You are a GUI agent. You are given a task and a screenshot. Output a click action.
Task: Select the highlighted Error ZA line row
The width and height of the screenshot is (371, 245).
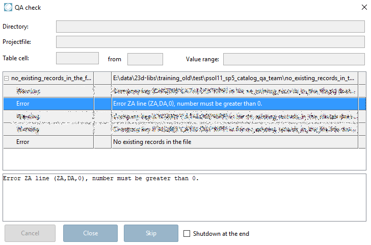click(184, 104)
